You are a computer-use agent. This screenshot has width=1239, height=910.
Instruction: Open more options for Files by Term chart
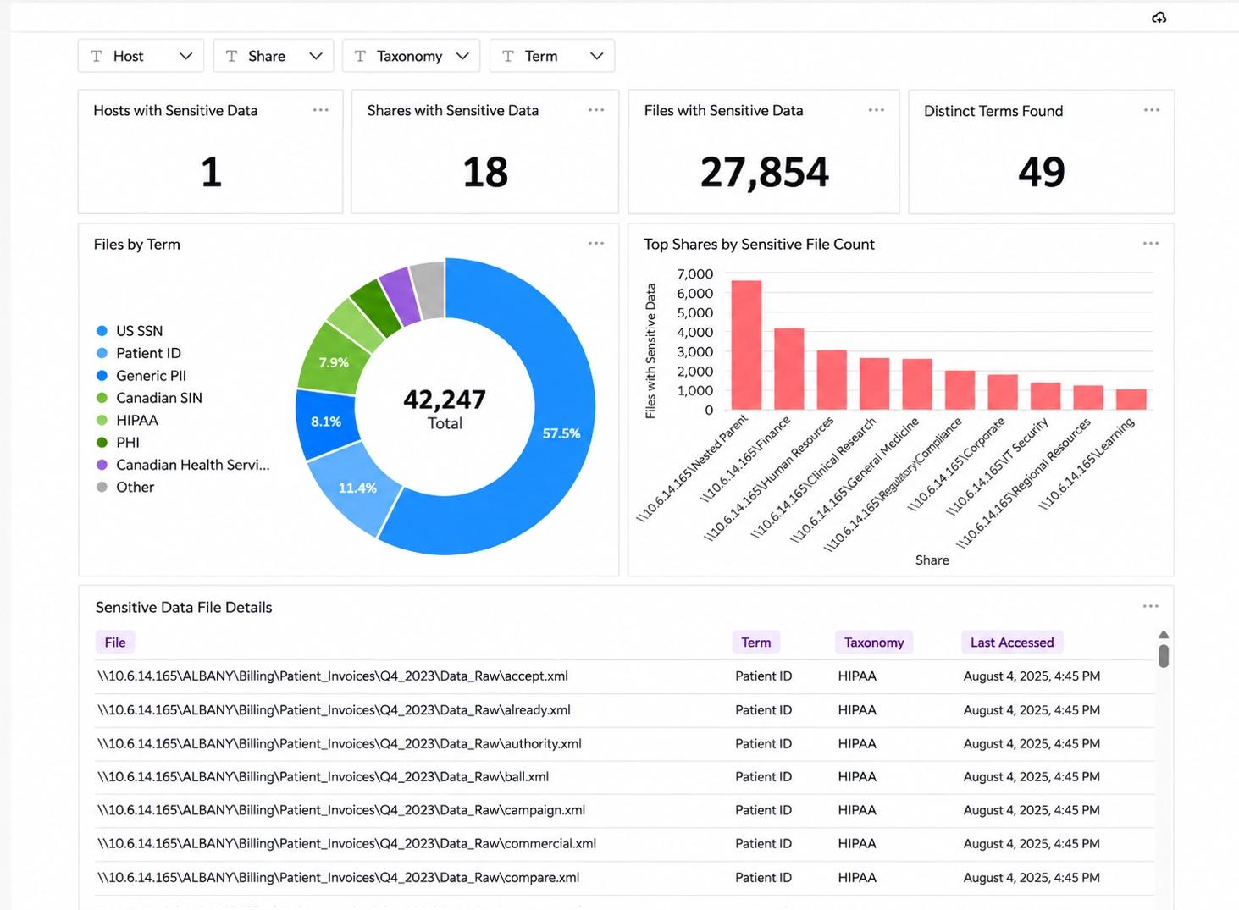pyautogui.click(x=596, y=244)
